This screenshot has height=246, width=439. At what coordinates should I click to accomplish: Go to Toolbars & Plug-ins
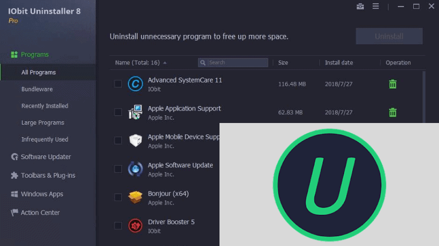(x=48, y=175)
